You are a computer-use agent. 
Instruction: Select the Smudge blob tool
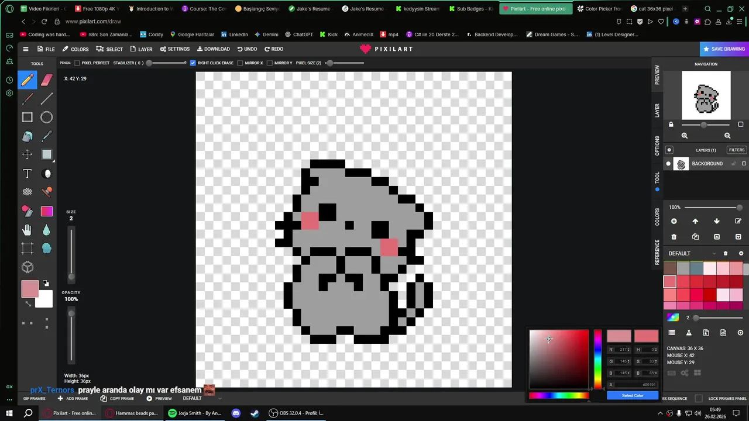(x=47, y=249)
